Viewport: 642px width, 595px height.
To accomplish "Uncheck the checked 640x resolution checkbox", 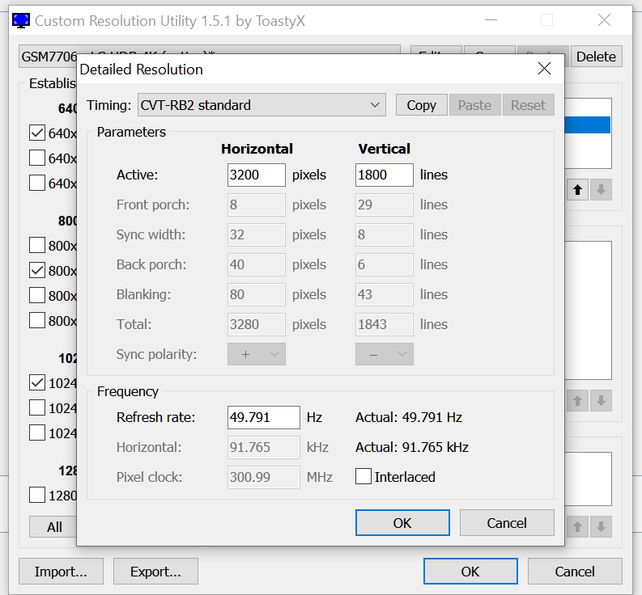I will tap(37, 133).
